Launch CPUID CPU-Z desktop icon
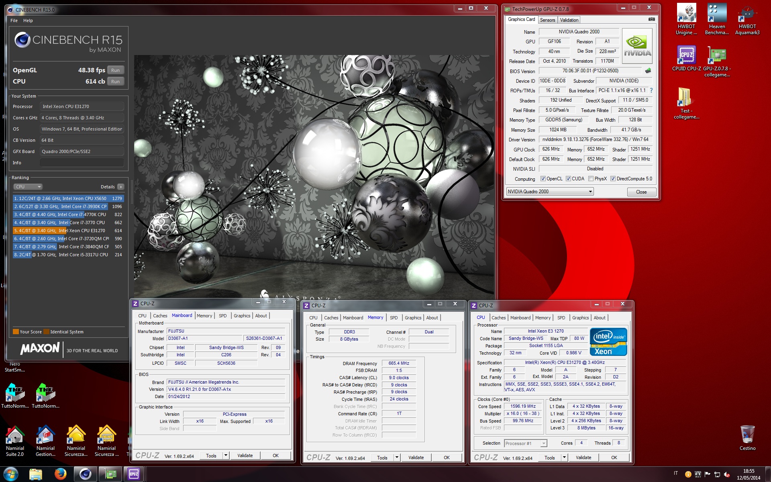771x482 pixels. pyautogui.click(x=686, y=59)
